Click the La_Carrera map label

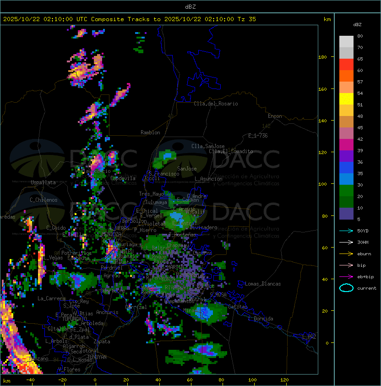51,298
